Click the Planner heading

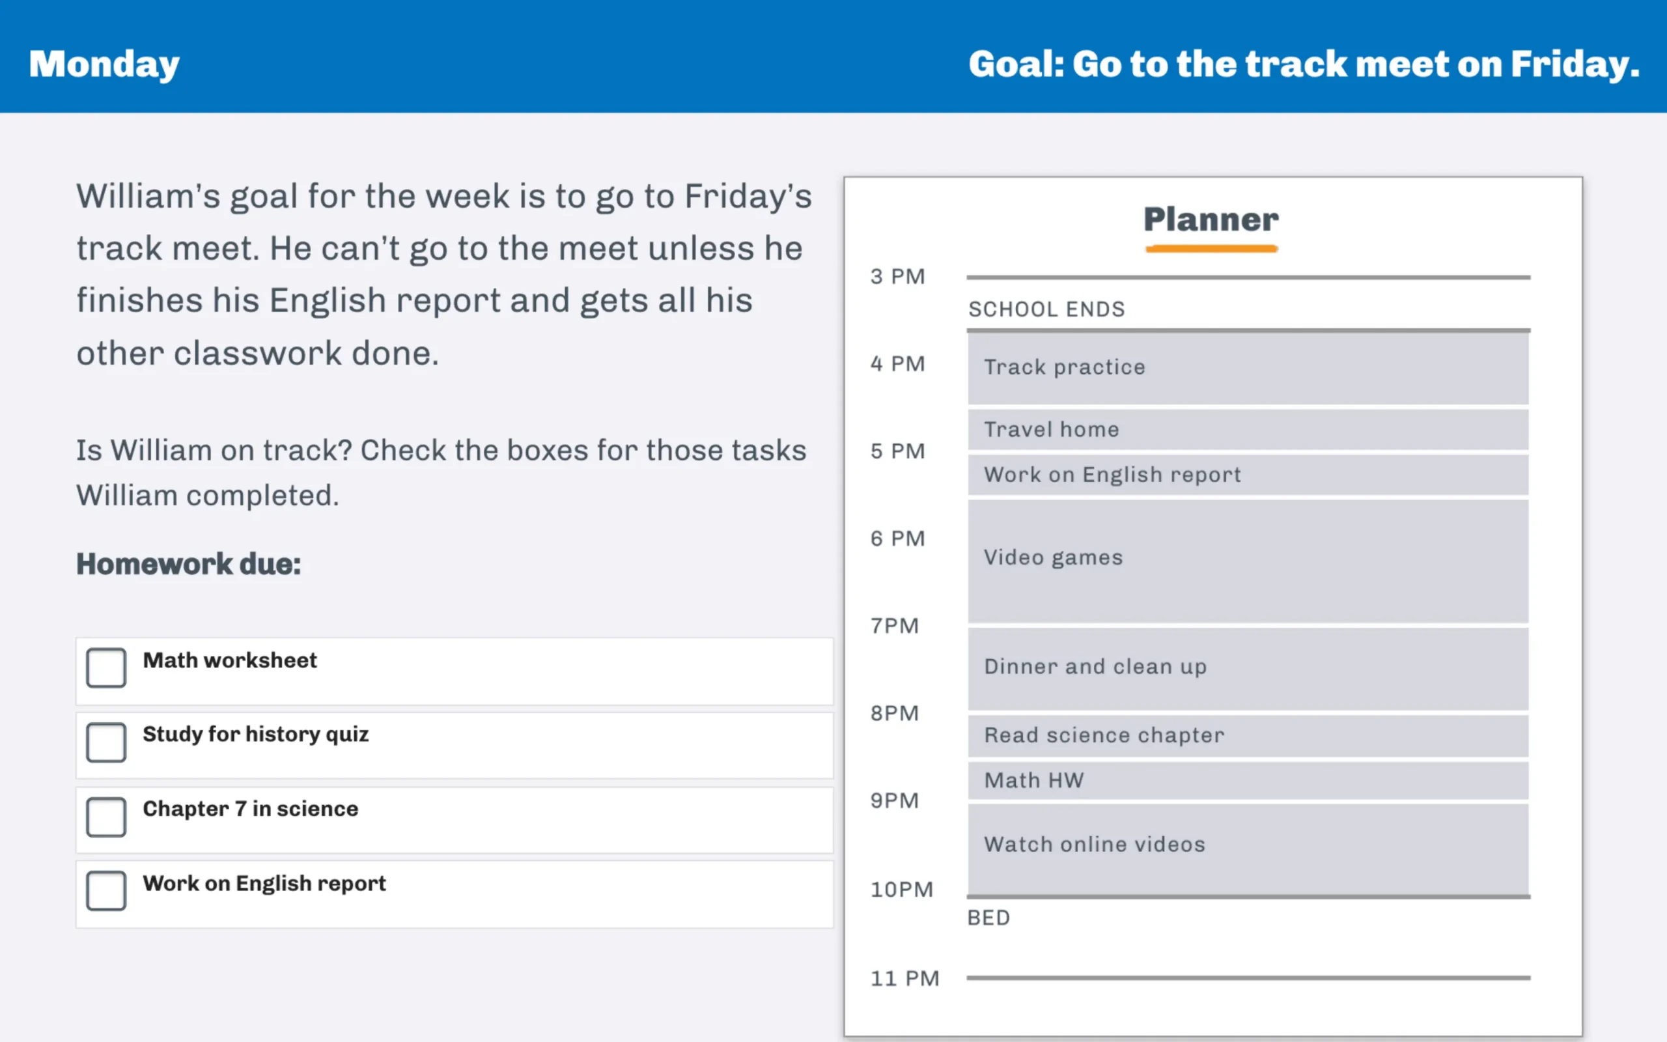click(x=1211, y=220)
